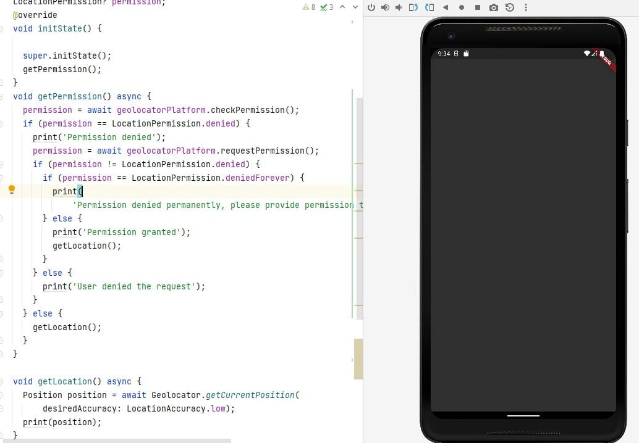Click the 'Permission granted' print string
This screenshot has height=443, width=639.
click(x=132, y=232)
